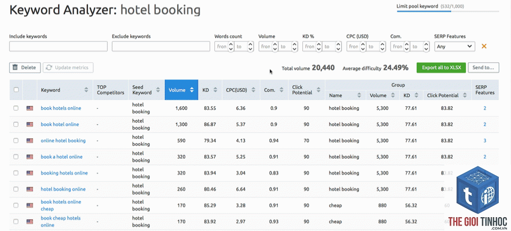Adjust KD % from stepper
511x231 pixels.
[319, 46]
